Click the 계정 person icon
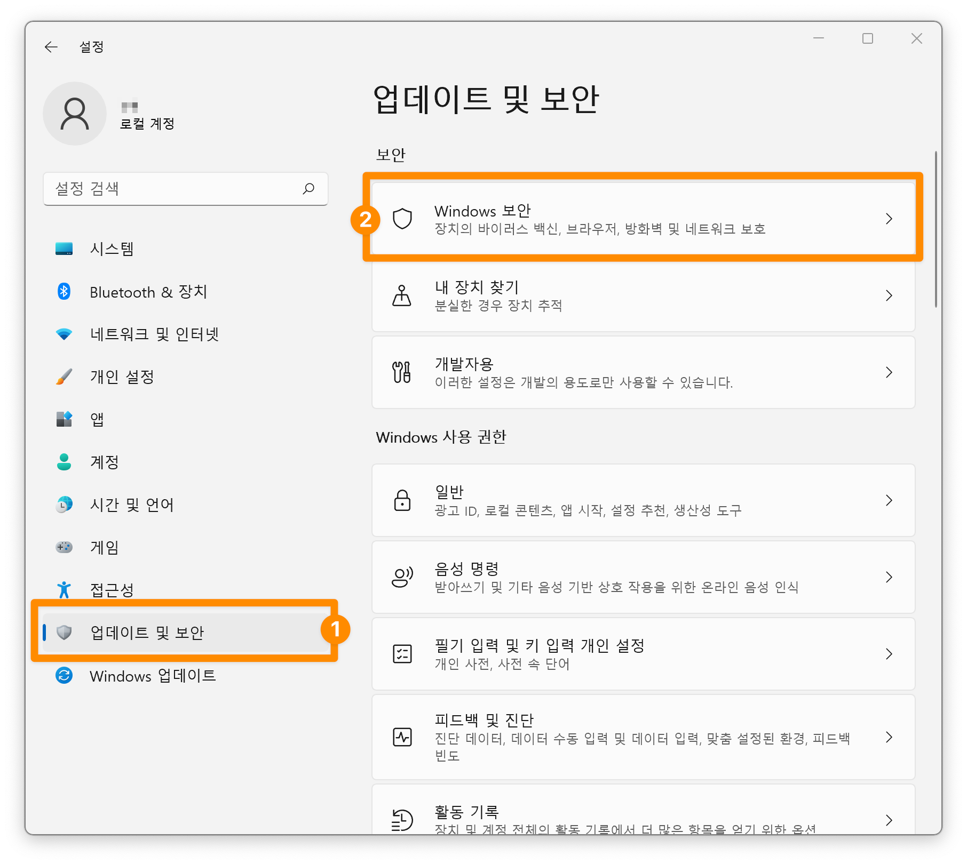The height and width of the screenshot is (864, 967). point(64,462)
